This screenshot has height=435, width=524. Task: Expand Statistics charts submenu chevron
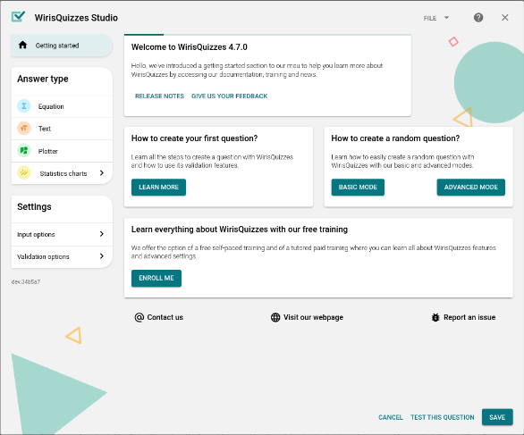click(x=102, y=173)
